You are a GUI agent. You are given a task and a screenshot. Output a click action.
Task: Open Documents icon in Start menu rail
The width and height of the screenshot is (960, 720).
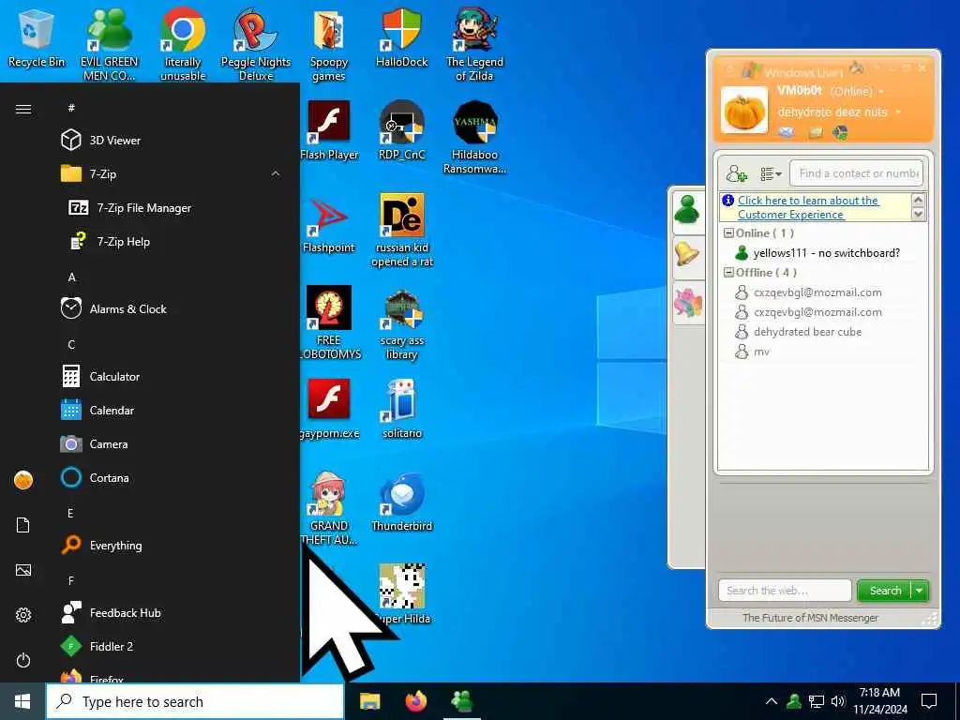point(23,525)
